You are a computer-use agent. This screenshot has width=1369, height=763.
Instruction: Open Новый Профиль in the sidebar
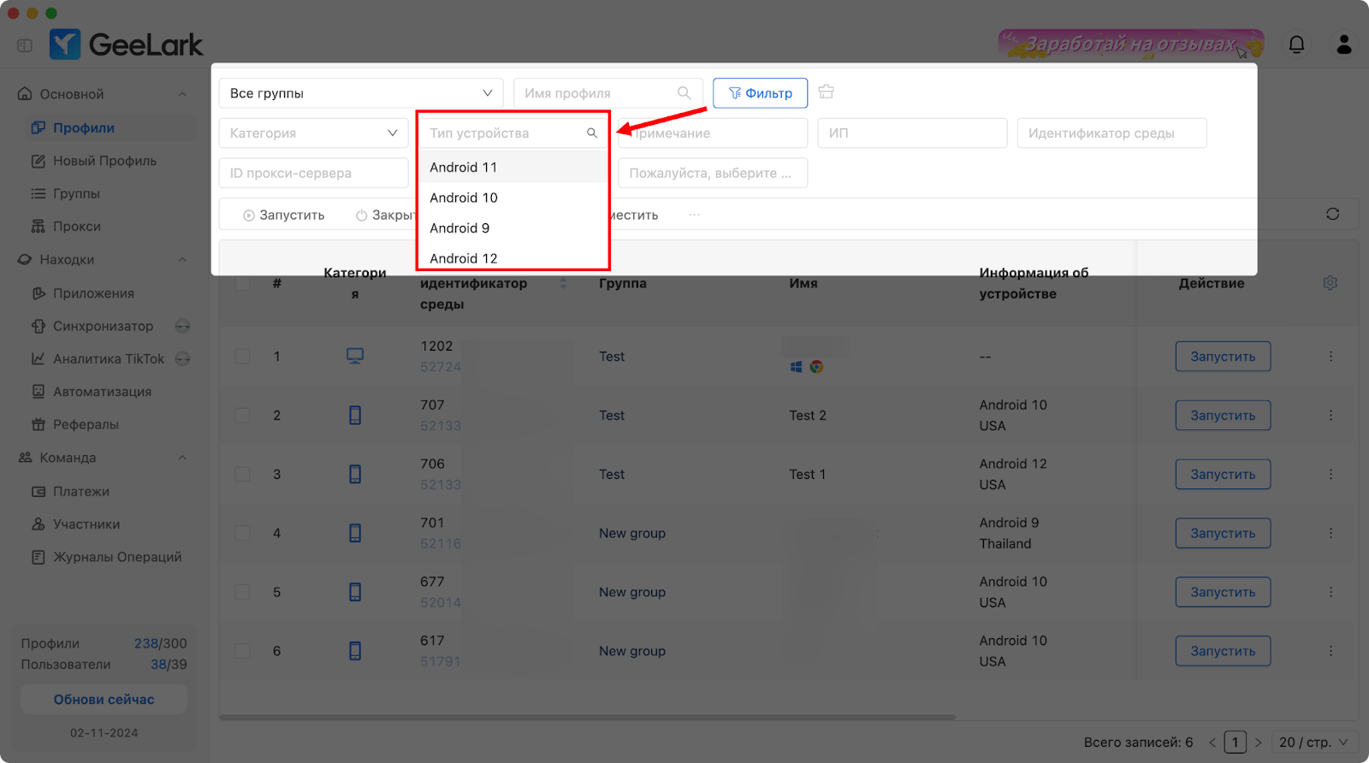tap(106, 161)
